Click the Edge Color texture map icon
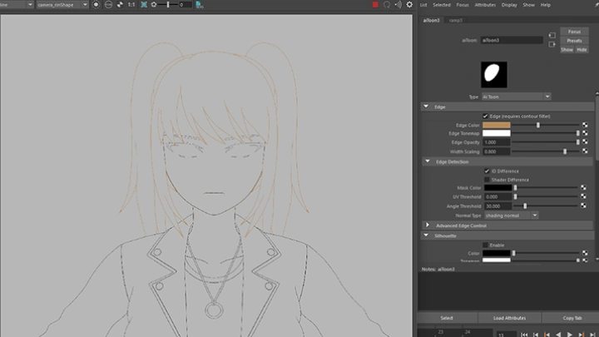This screenshot has width=599, height=337. (585, 125)
